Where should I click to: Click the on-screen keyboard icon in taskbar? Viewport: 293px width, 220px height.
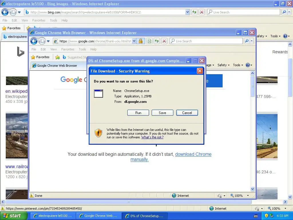pyautogui.click(x=256, y=216)
